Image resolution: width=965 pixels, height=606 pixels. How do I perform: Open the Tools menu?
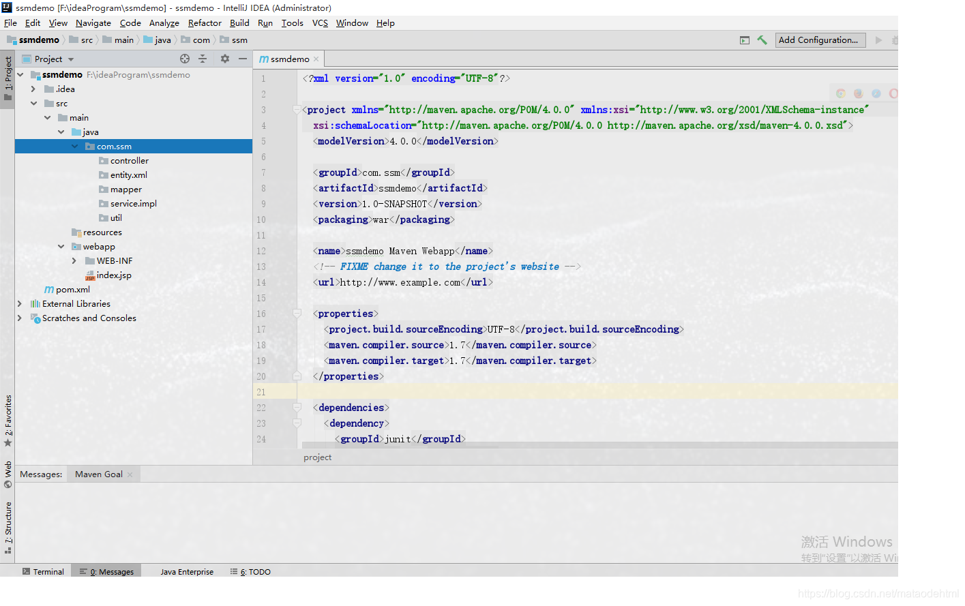pos(293,23)
